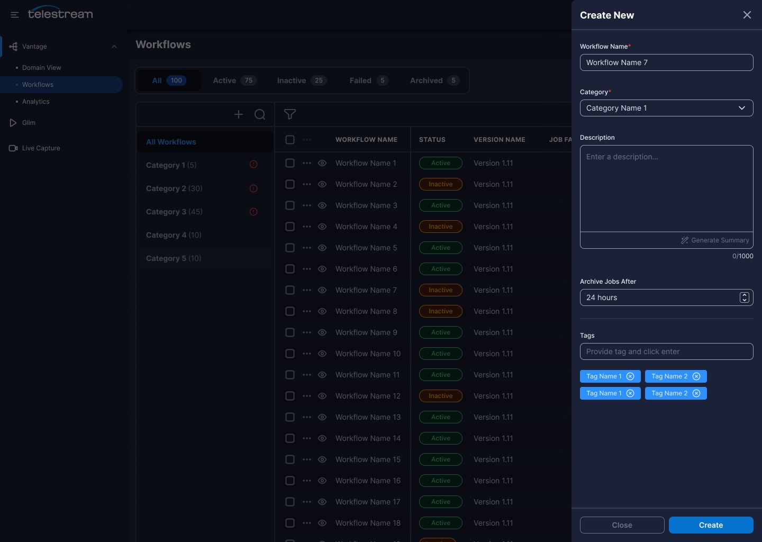The width and height of the screenshot is (762, 542).
Task: Toggle eye icon for Workflow Name 3
Action: 322,205
